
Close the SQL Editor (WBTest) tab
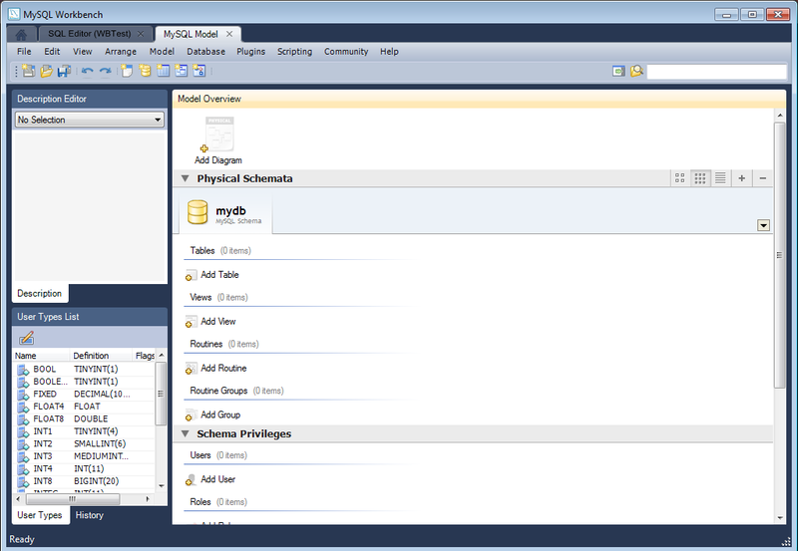[x=141, y=34]
